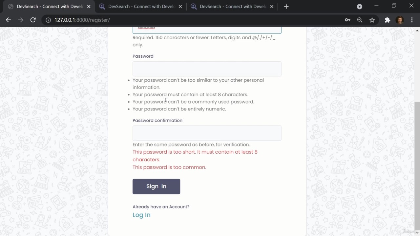
Task: Click the site information icon
Action: (48, 20)
